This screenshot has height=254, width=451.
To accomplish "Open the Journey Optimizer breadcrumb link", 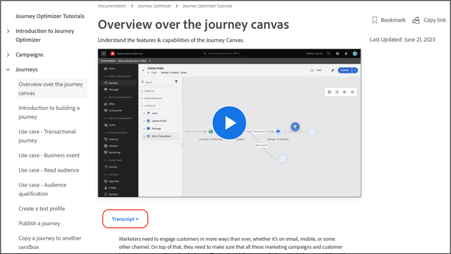I will point(154,6).
